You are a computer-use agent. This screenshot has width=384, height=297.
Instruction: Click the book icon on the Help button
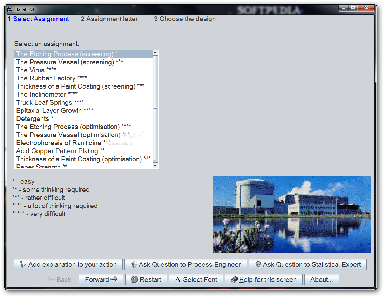pyautogui.click(x=234, y=279)
